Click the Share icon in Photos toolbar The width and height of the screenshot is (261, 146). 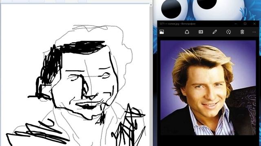click(187, 32)
